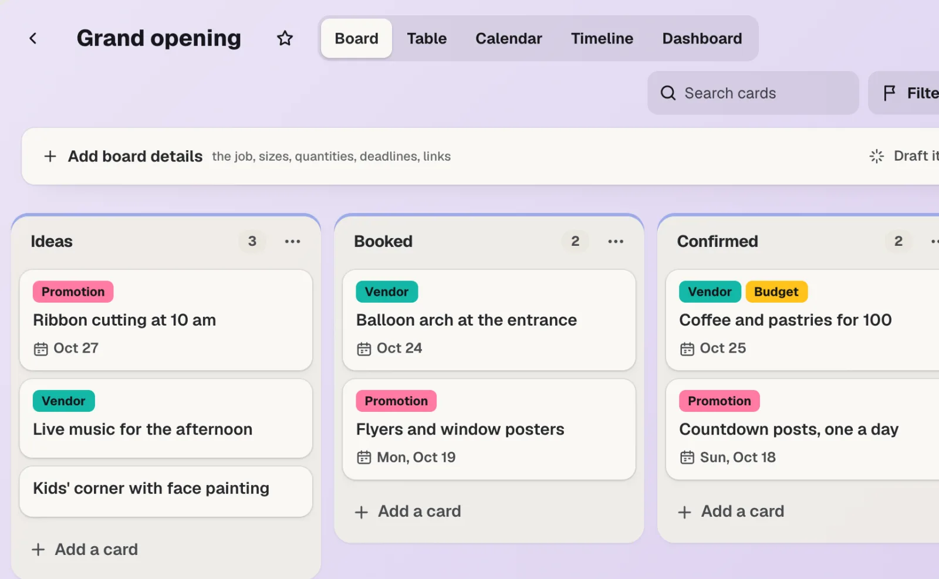The width and height of the screenshot is (939, 579).
Task: Click calendar icon beside Sun, Oct 18
Action: tap(687, 458)
